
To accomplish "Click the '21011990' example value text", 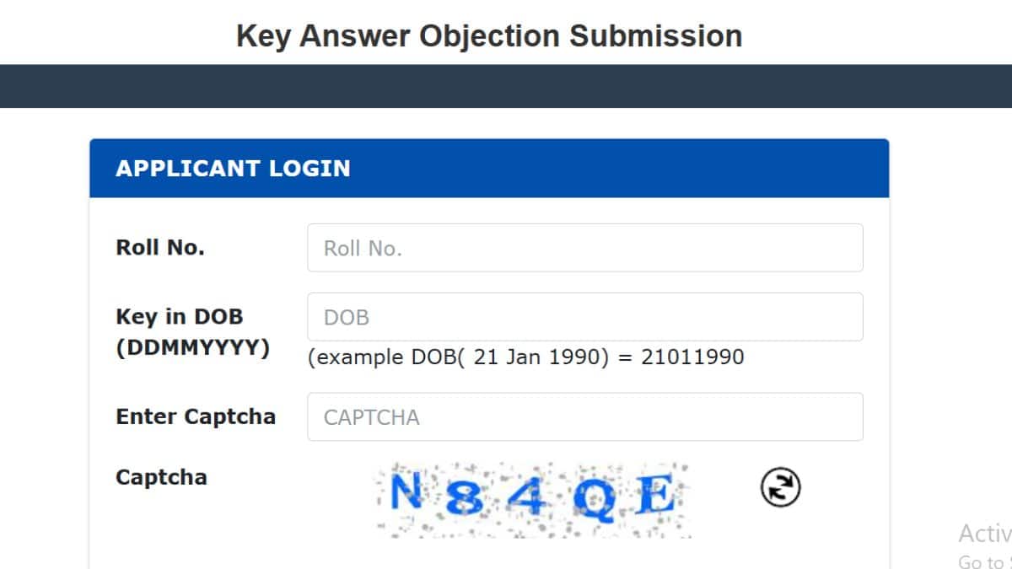I will click(692, 357).
